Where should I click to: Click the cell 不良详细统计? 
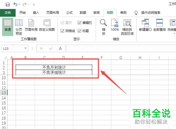(x=54, y=72)
